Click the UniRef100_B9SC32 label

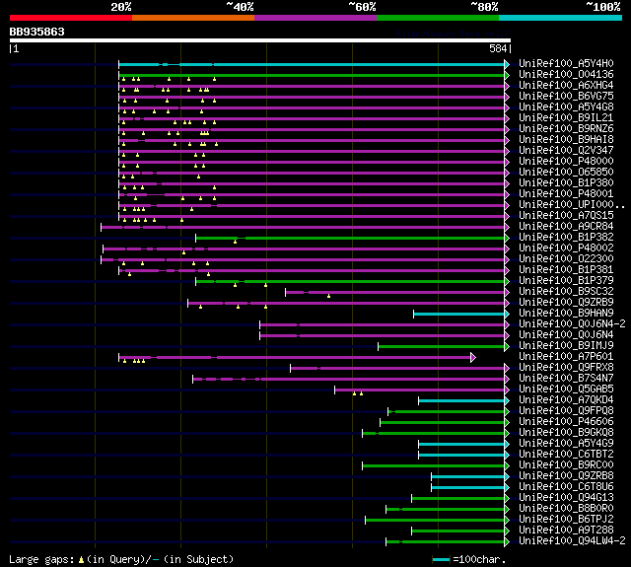tap(566, 292)
